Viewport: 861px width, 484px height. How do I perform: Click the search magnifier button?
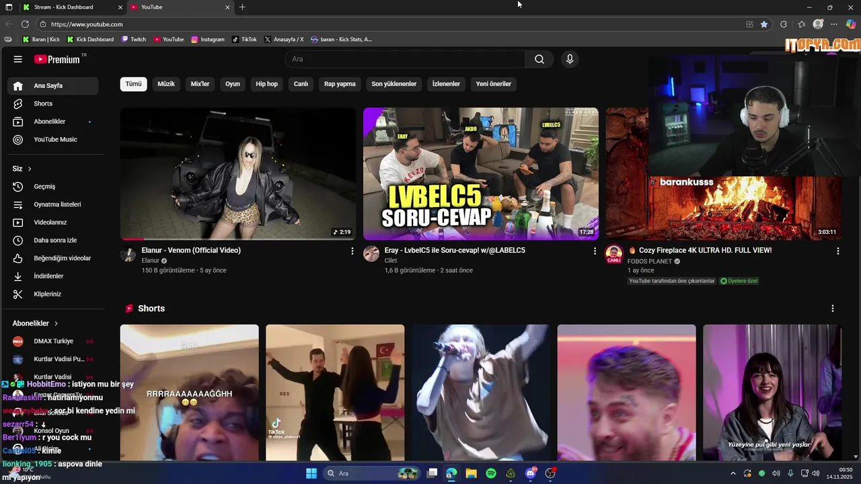point(539,59)
